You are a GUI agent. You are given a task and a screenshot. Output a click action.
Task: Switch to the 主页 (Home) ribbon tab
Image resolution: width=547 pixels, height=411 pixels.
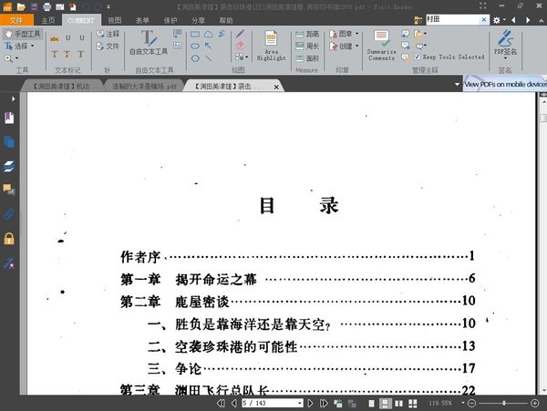click(x=48, y=21)
